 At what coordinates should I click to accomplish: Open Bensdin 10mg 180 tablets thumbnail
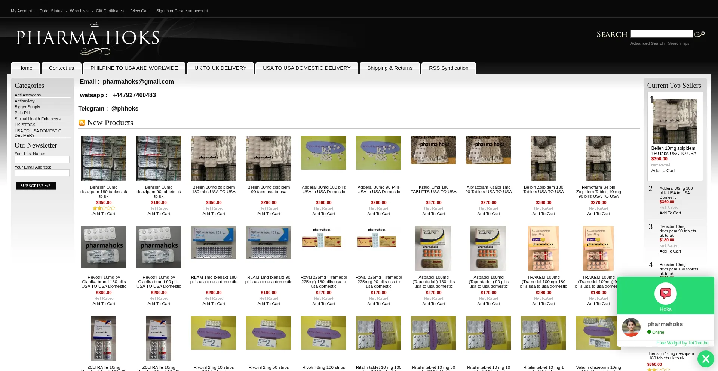[x=104, y=158]
